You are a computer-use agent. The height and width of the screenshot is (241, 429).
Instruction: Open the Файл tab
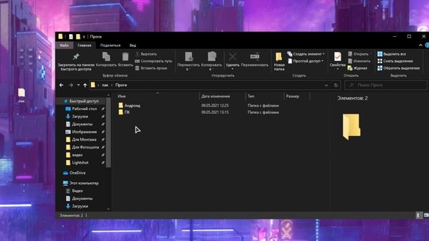pos(64,46)
